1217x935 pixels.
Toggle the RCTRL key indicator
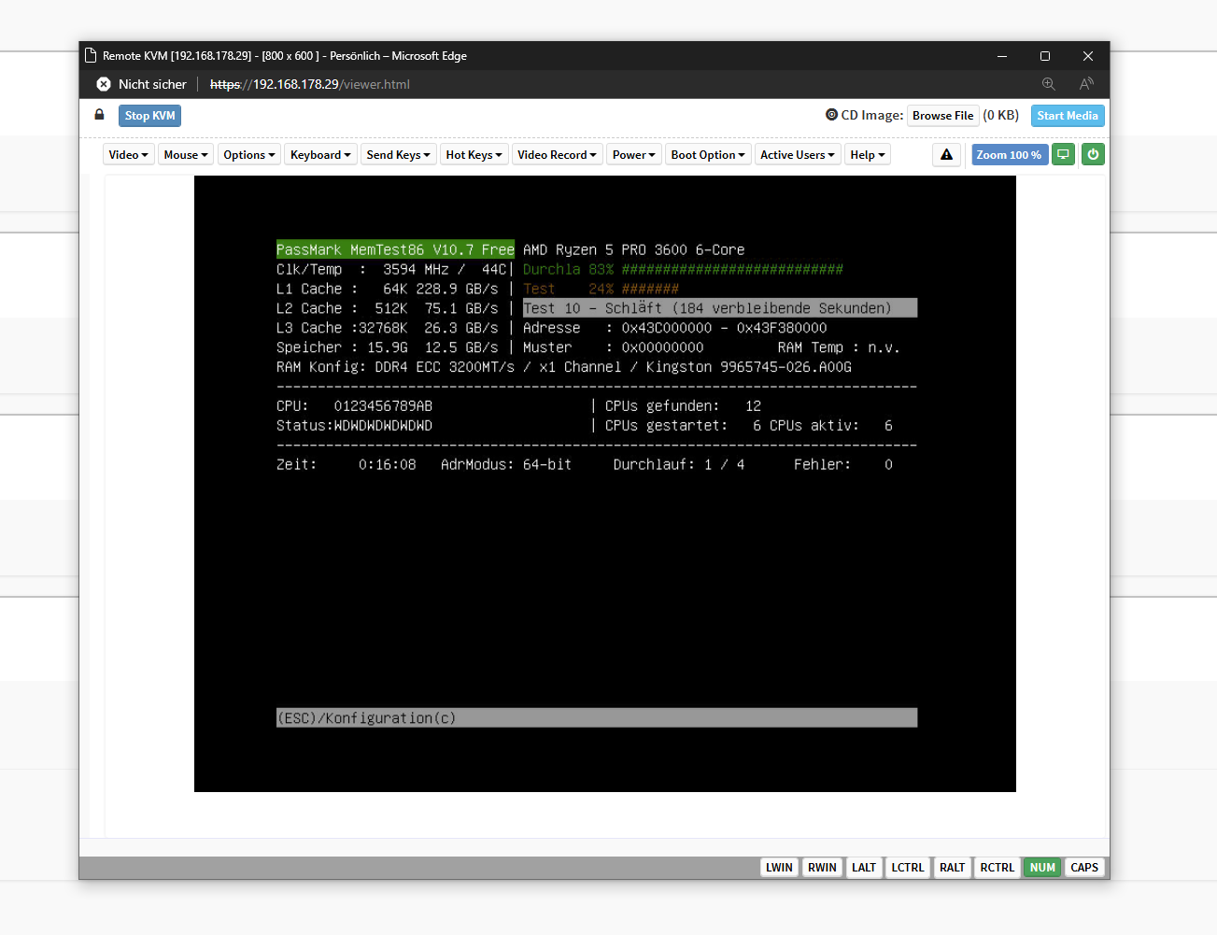click(997, 868)
